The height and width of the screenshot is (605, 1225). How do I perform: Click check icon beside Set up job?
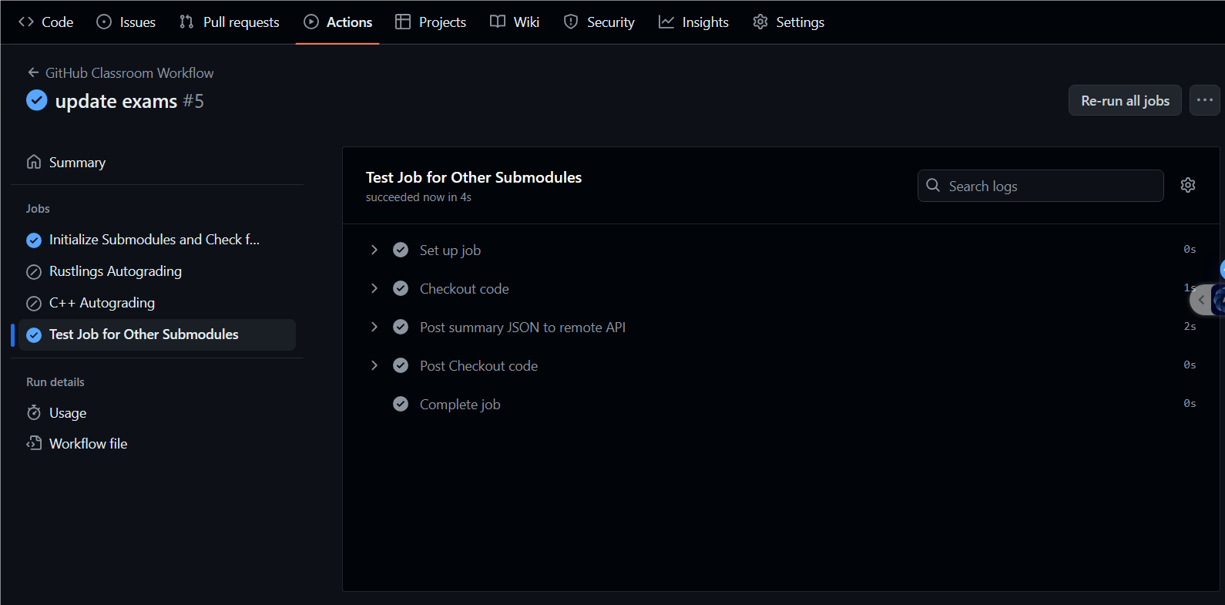click(401, 250)
